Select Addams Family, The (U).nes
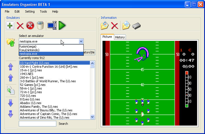This screenshot has height=134, width=205. point(55,107)
